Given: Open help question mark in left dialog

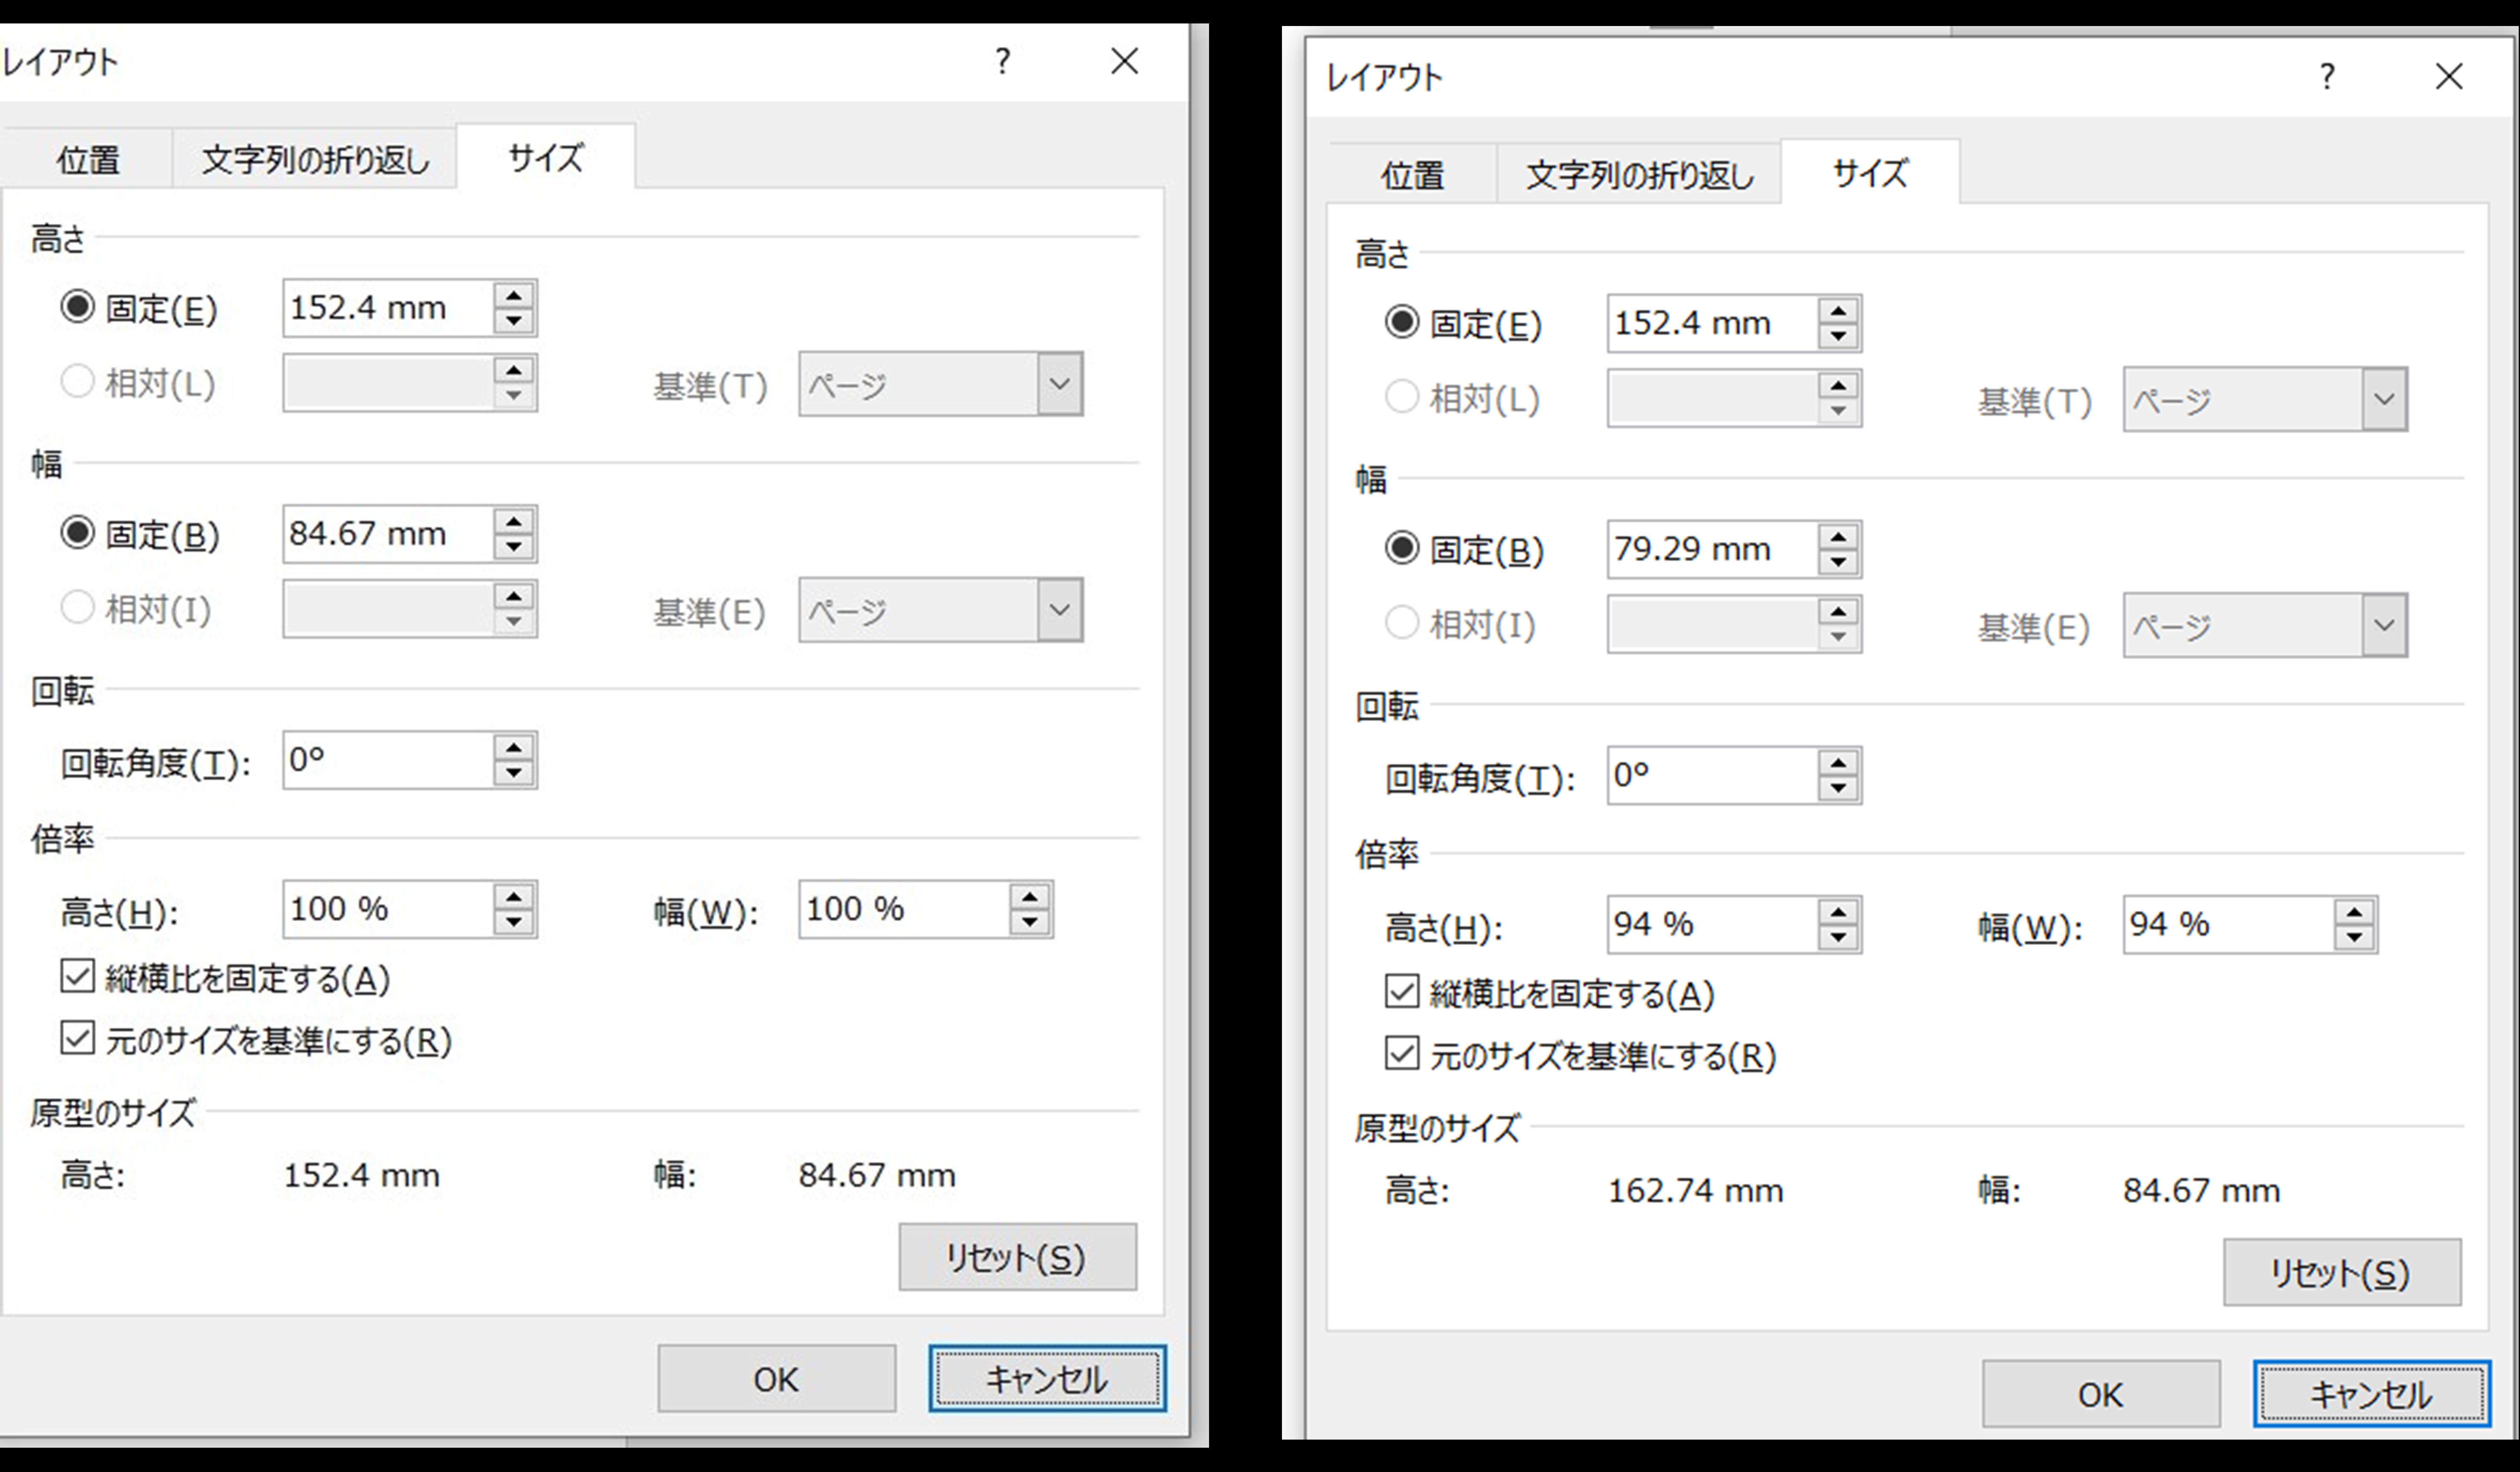Looking at the screenshot, I should pyautogui.click(x=1003, y=62).
